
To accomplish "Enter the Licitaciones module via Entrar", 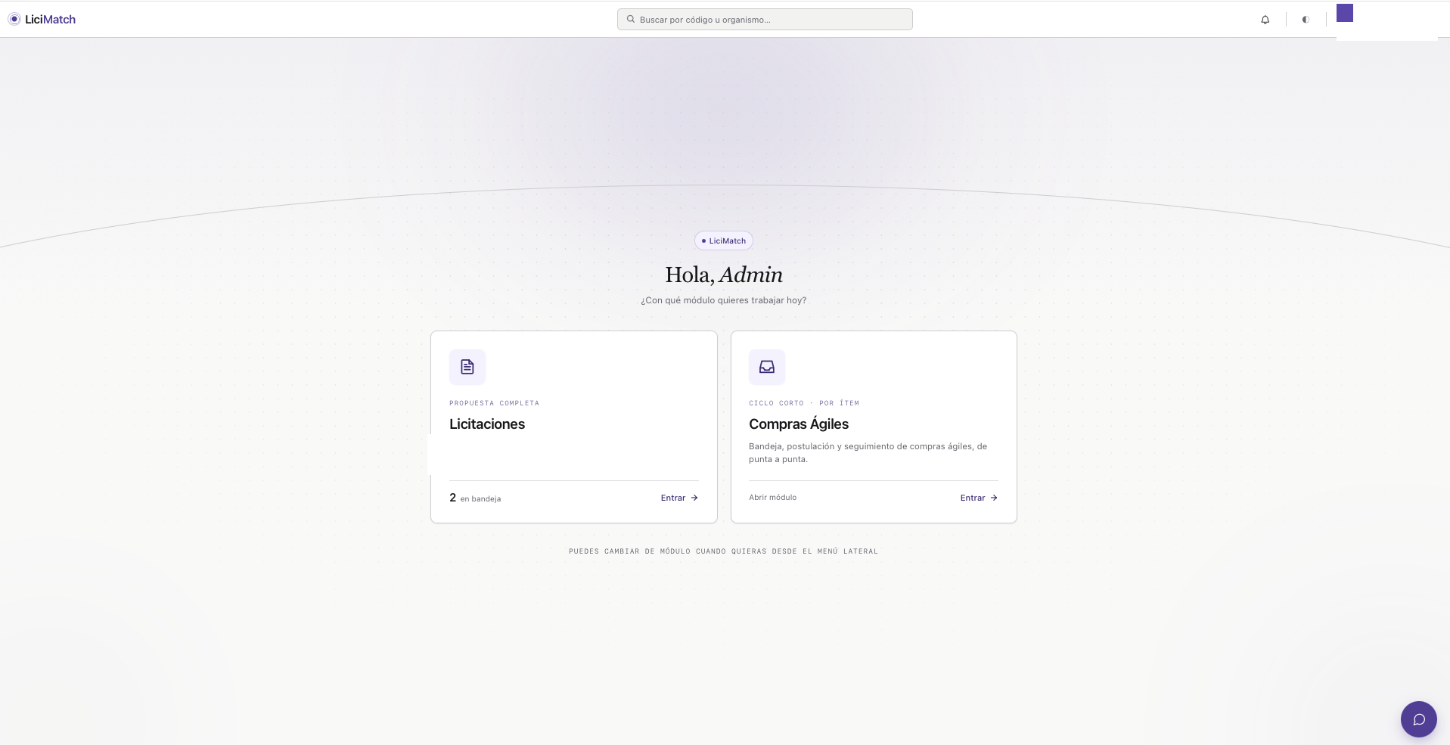I will point(679,498).
